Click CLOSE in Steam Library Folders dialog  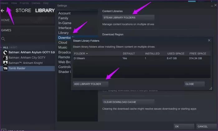tap(194, 84)
